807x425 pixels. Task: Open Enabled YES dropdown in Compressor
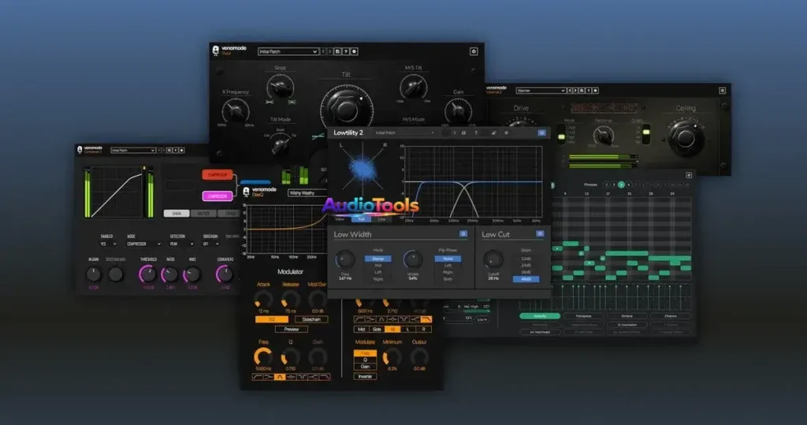[x=108, y=244]
